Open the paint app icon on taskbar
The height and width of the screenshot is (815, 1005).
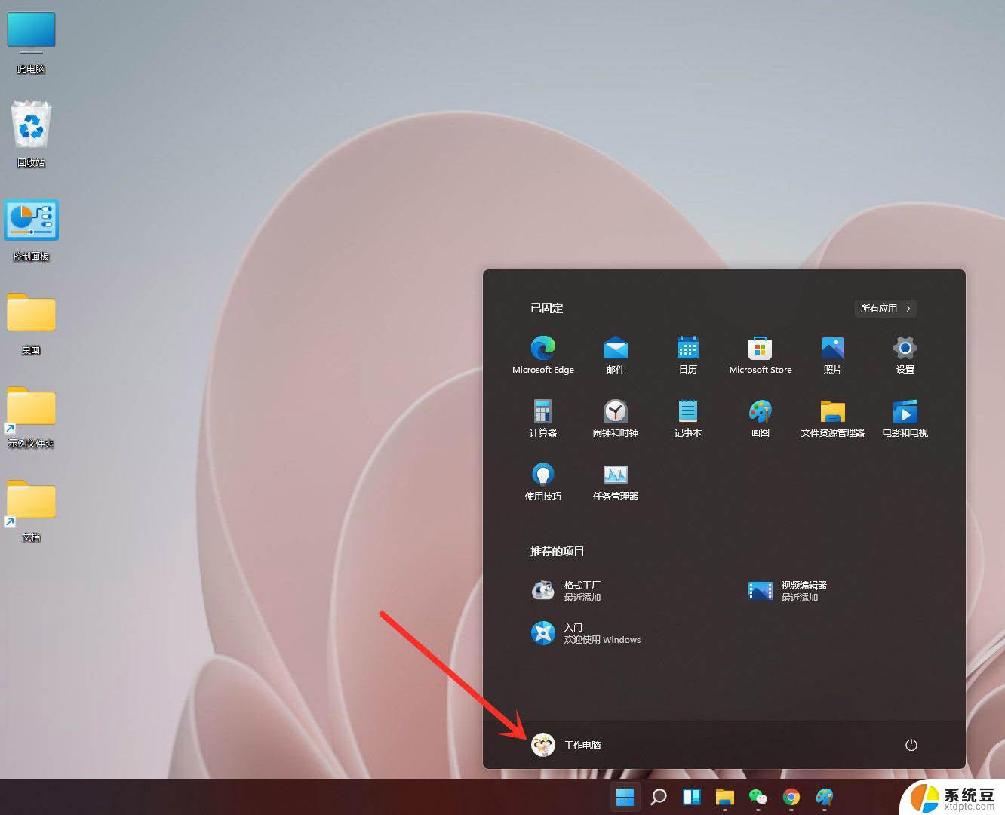click(x=825, y=797)
